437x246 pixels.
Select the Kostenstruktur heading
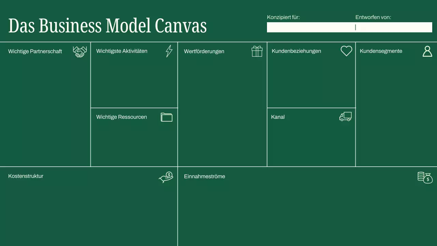pyautogui.click(x=26, y=176)
